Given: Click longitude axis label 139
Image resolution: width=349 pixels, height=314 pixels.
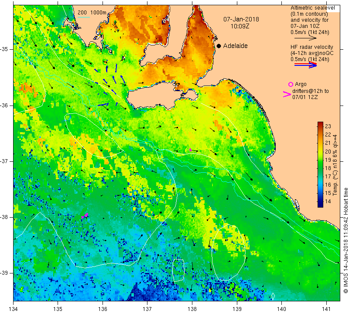Looking at the screenshot, I should (x=237, y=309).
